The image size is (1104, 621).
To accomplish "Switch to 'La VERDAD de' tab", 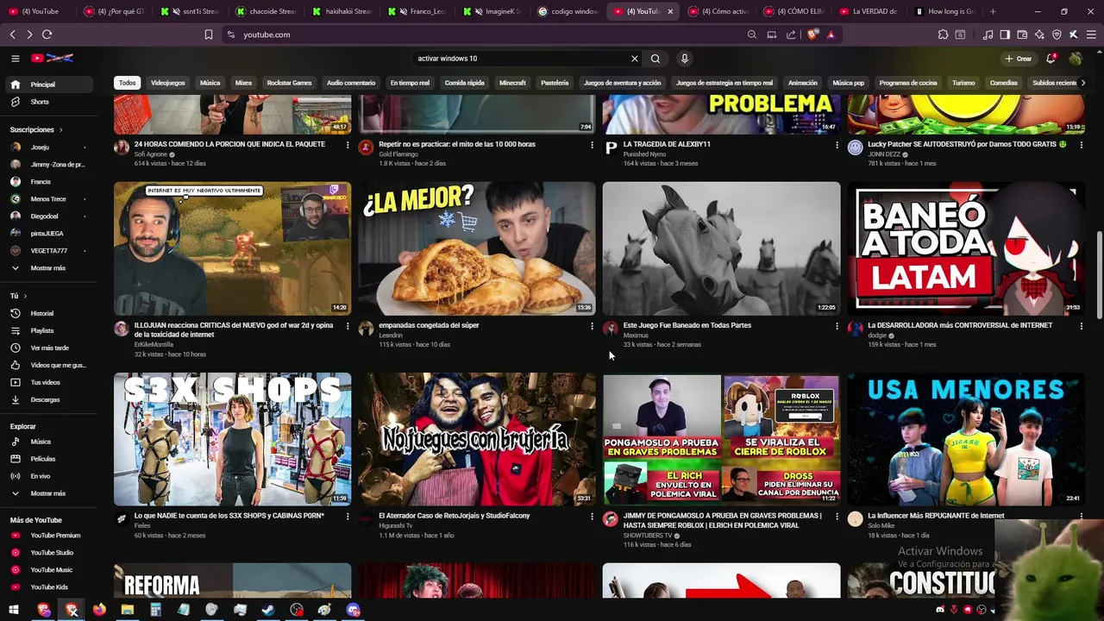I will [x=868, y=11].
